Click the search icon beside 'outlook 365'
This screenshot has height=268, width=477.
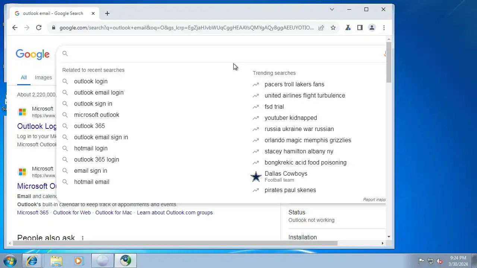[x=65, y=126]
